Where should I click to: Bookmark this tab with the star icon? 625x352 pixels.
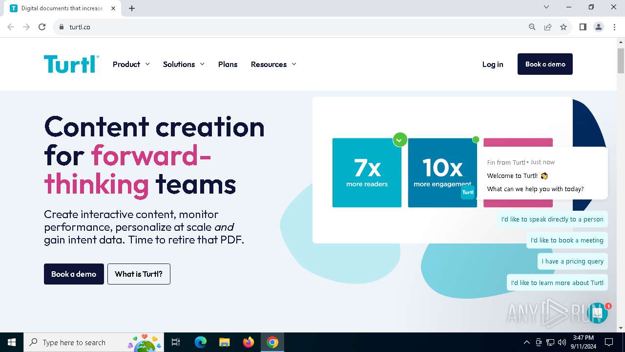pos(563,27)
